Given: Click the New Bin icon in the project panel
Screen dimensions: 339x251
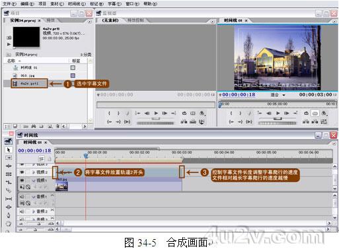Looking at the screenshot, I should [x=41, y=126].
